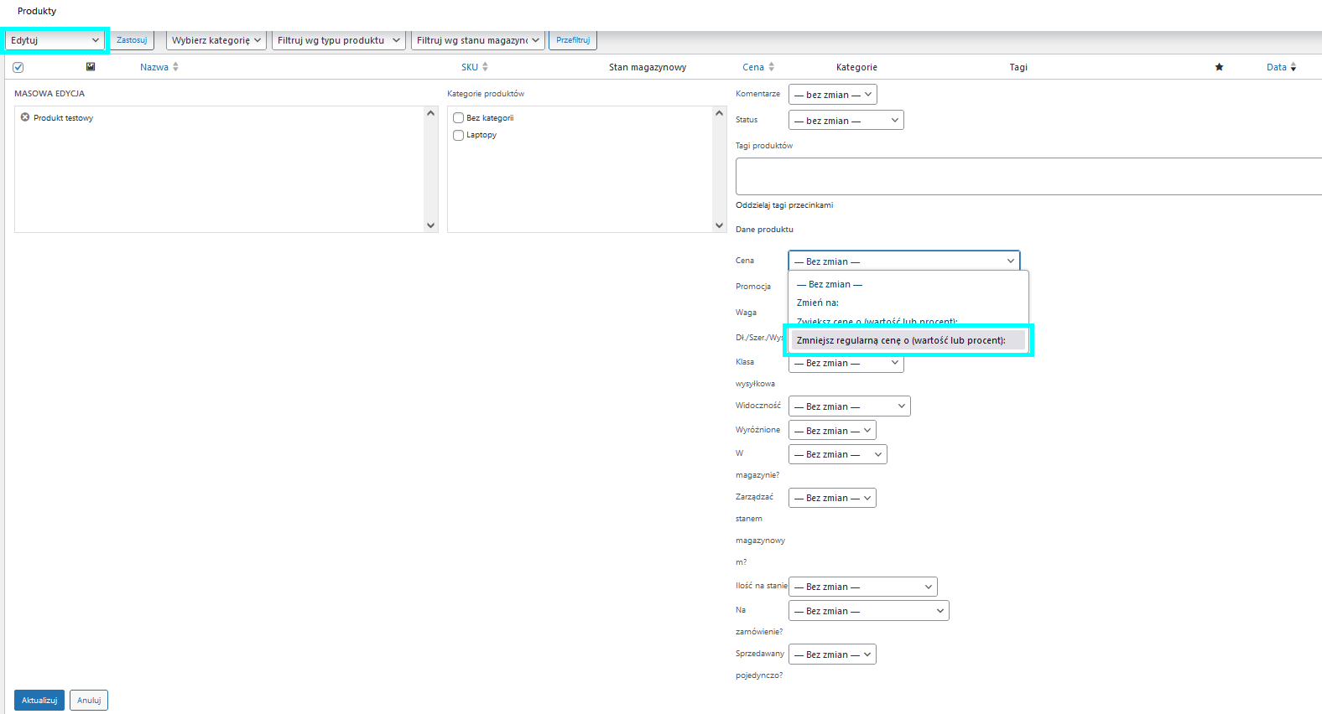This screenshot has width=1322, height=714.
Task: Click the Tagi produktów text field
Action: point(1028,176)
